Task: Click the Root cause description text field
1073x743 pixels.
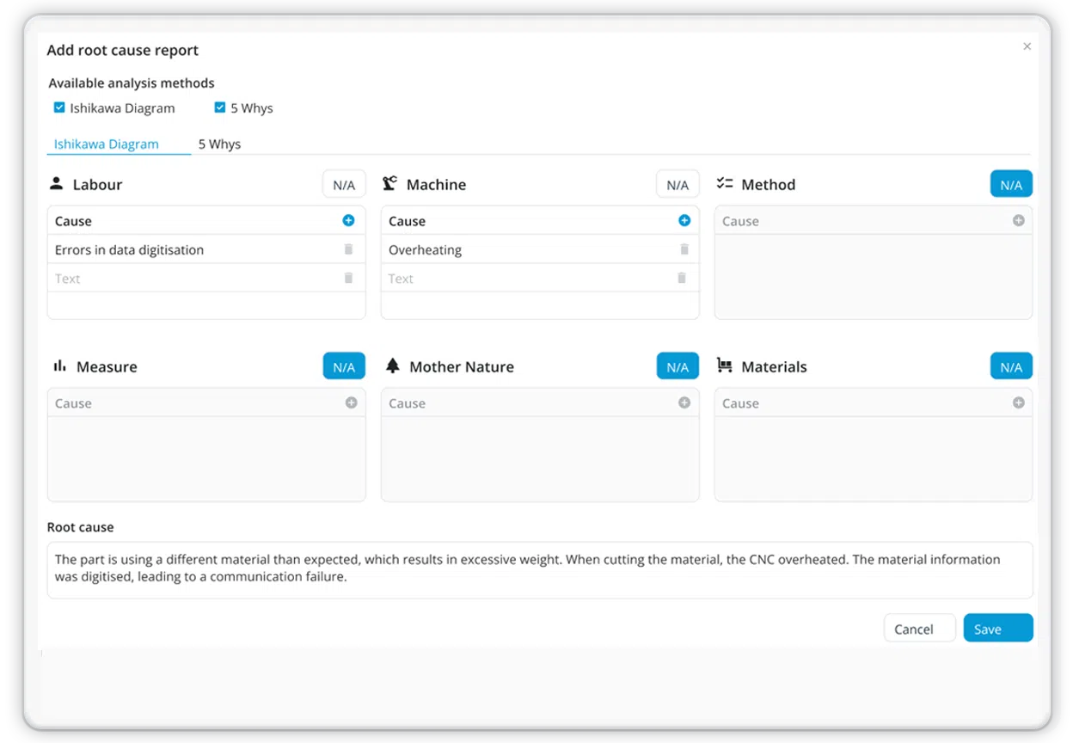Action: pyautogui.click(x=539, y=569)
